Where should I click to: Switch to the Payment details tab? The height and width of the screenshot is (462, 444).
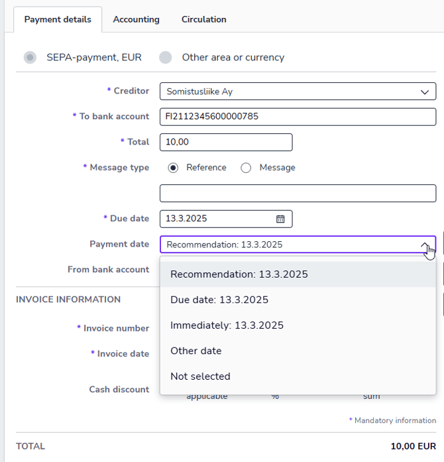click(x=58, y=19)
